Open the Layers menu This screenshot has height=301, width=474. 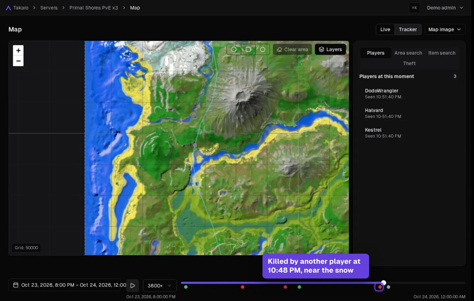click(330, 49)
